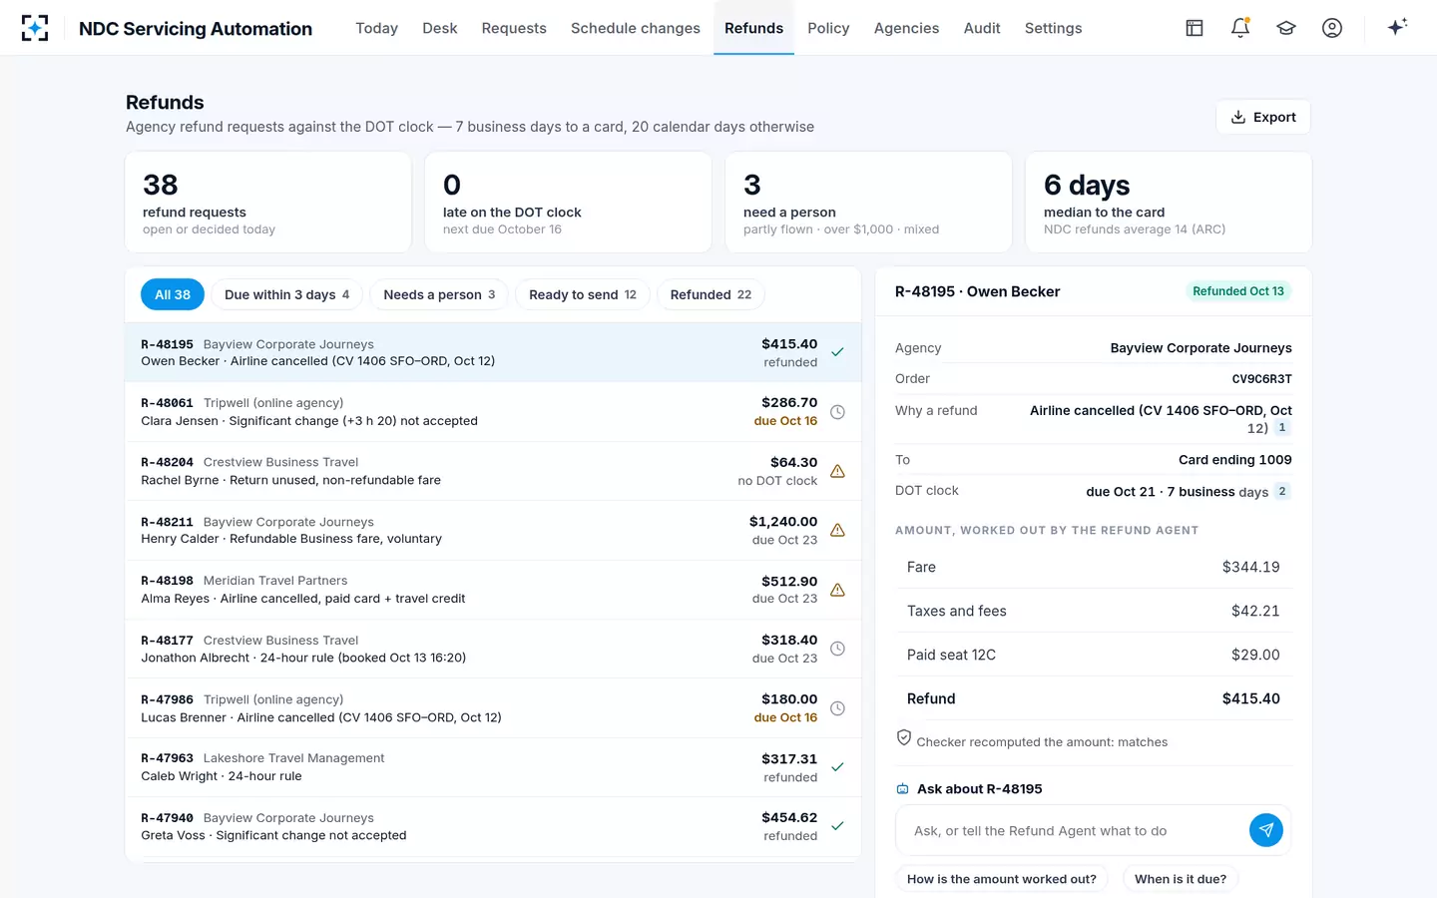This screenshot has height=898, width=1437.
Task: Filter by Refunded 22
Action: (x=711, y=294)
